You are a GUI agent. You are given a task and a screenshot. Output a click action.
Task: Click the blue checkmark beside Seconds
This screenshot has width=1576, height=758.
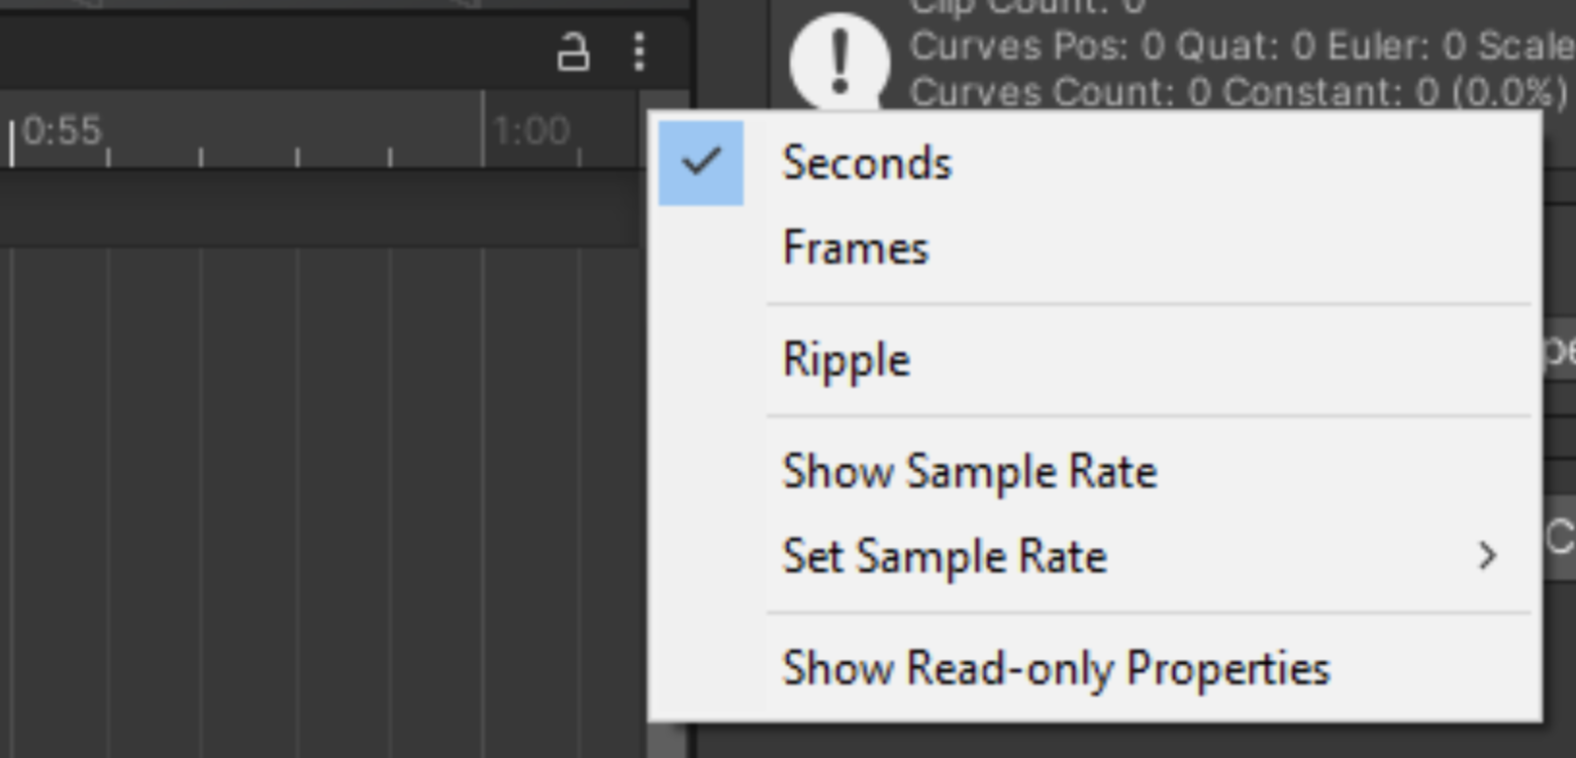click(701, 163)
